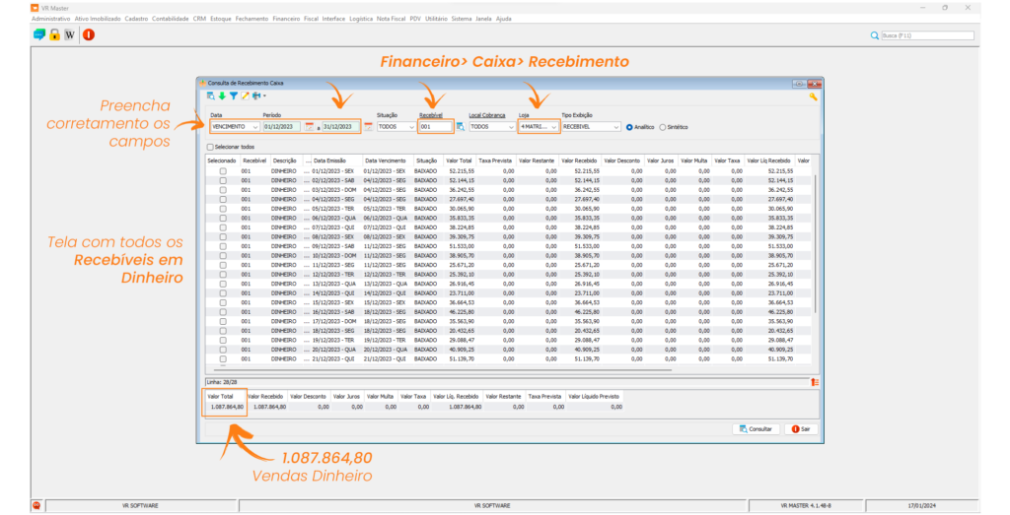This screenshot has height=515, width=1010.
Task: Open calendar picker for start date 01/12/2023
Action: (x=309, y=127)
